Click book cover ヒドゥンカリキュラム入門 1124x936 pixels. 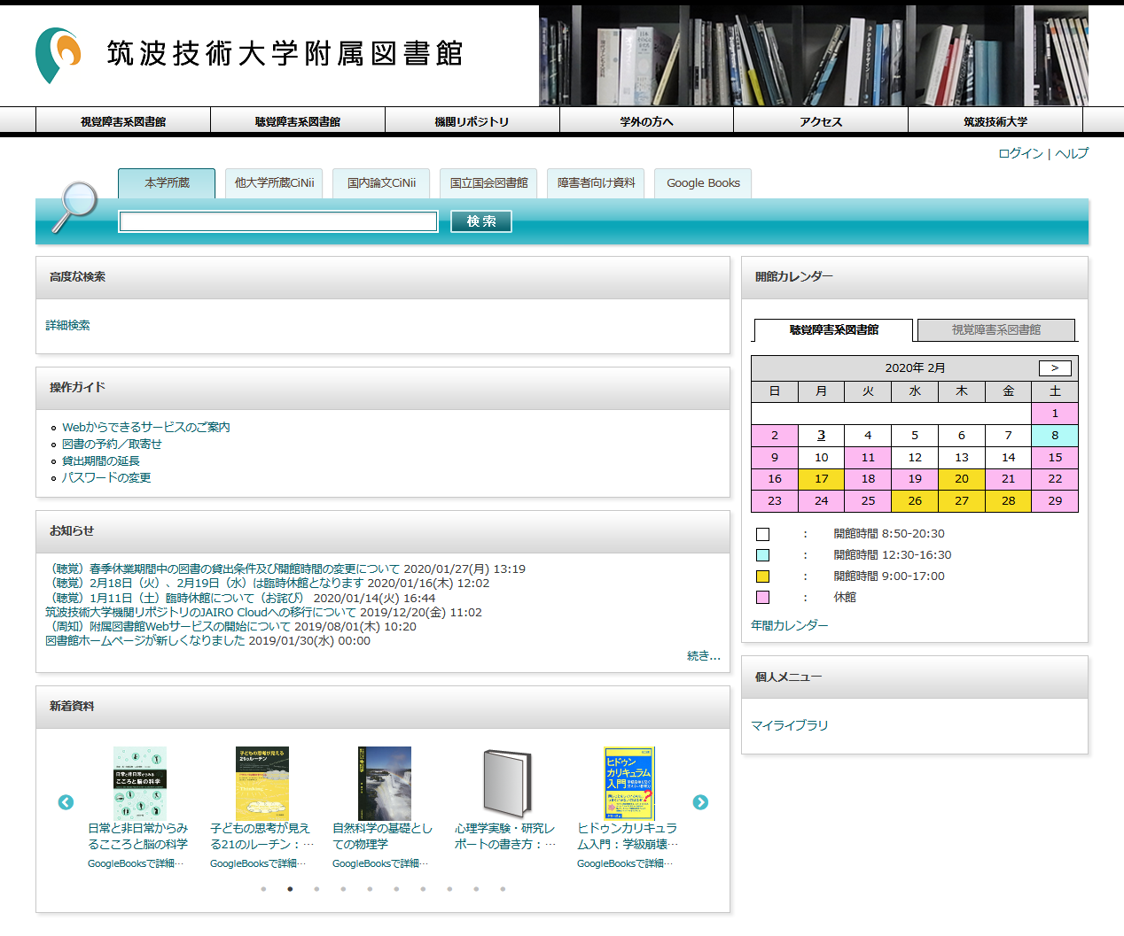click(628, 784)
